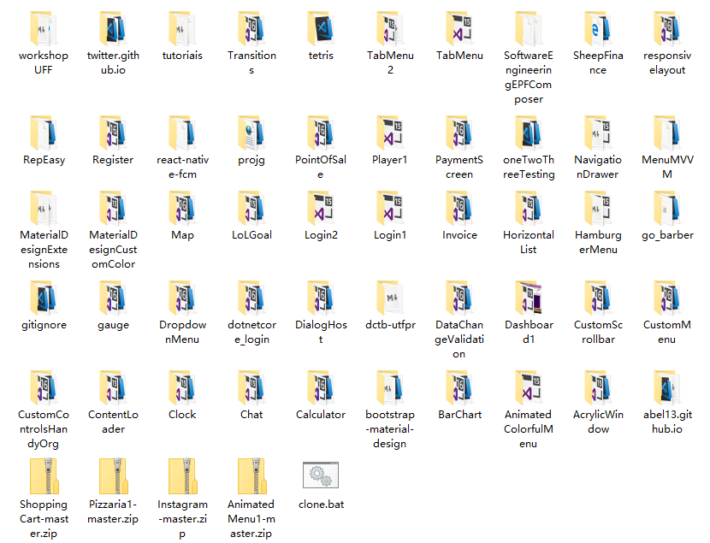Select the Instagram-master.zip archive
Viewport: 710px width, 543px height.
point(182,477)
